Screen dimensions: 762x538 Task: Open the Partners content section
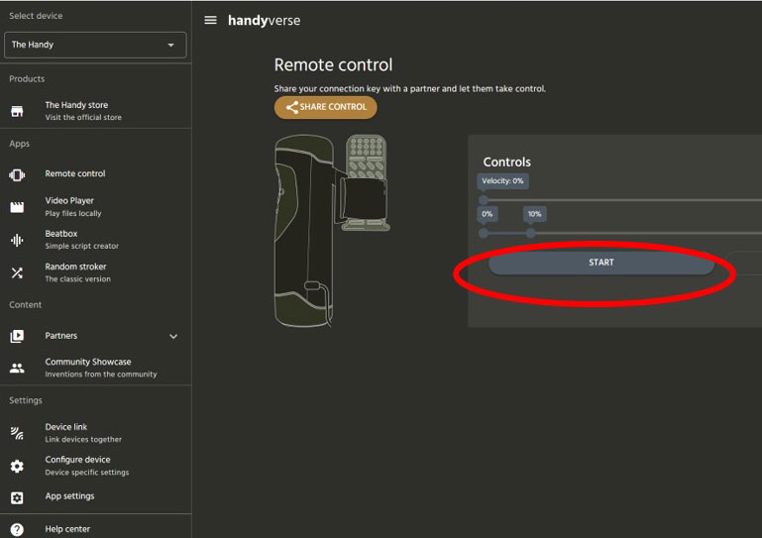click(x=61, y=336)
